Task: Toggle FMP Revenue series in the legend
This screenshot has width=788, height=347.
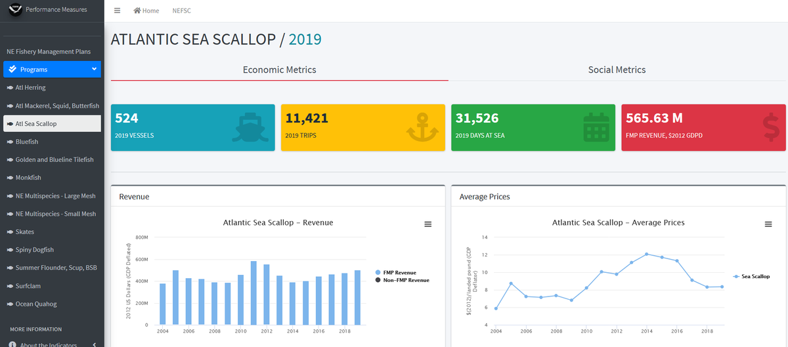Action: point(395,272)
